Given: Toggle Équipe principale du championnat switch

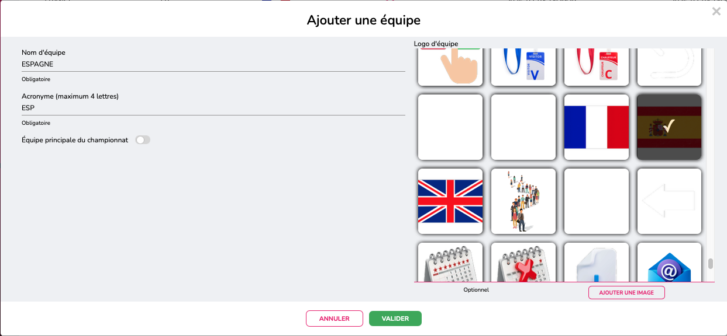Looking at the screenshot, I should [x=143, y=140].
